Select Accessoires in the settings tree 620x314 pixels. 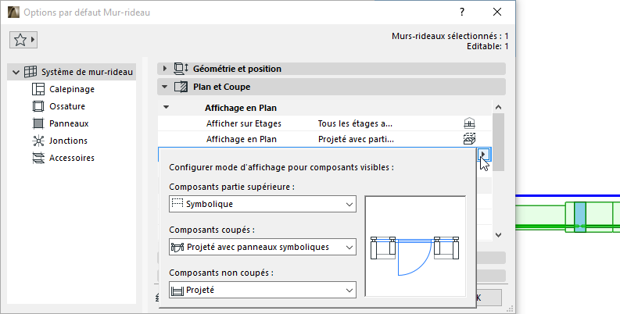pyautogui.click(x=72, y=158)
